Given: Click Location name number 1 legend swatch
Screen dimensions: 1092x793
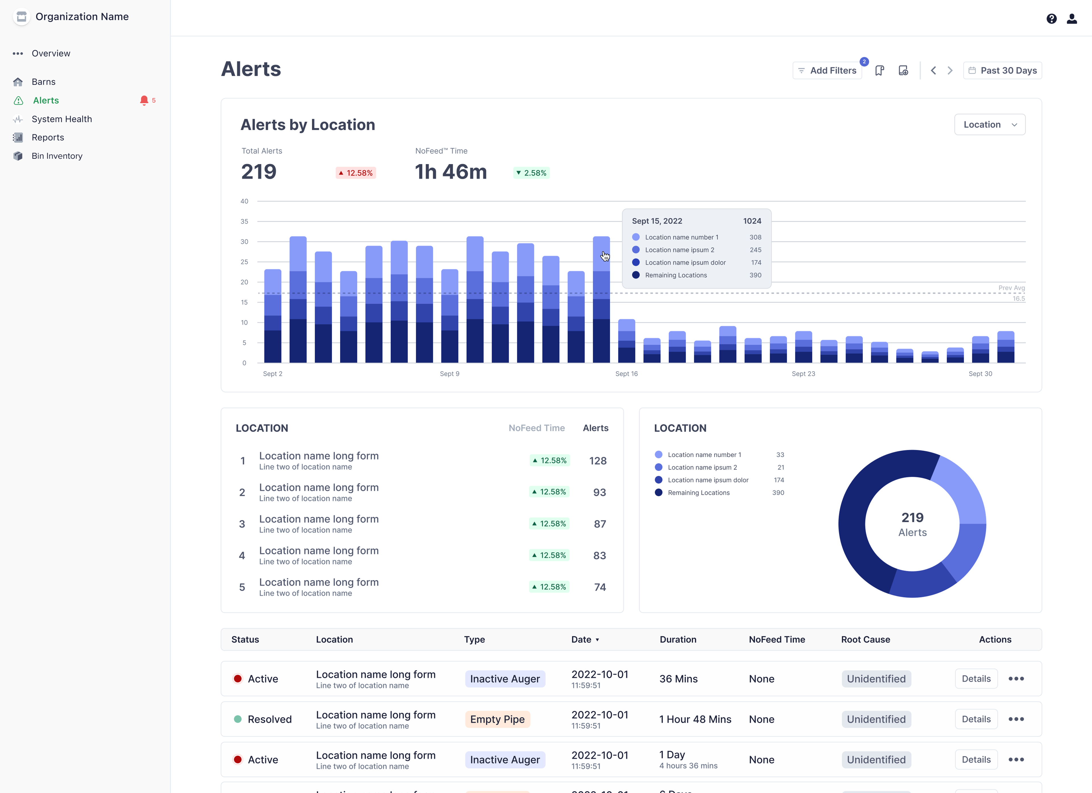Looking at the screenshot, I should tap(658, 455).
